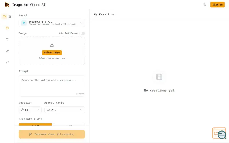229x143 pixels.
Task: Select the unhighlighted Generate Audio option
Action: [x=68, y=124]
